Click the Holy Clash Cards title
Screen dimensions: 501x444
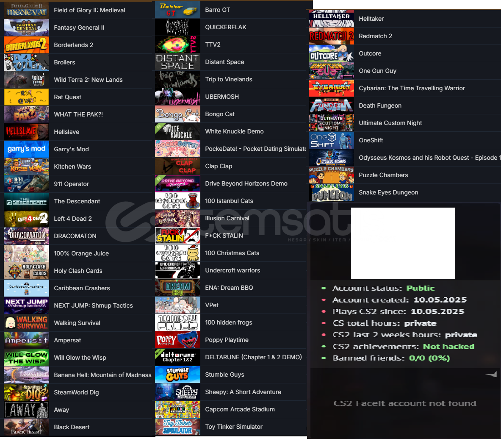pos(78,271)
